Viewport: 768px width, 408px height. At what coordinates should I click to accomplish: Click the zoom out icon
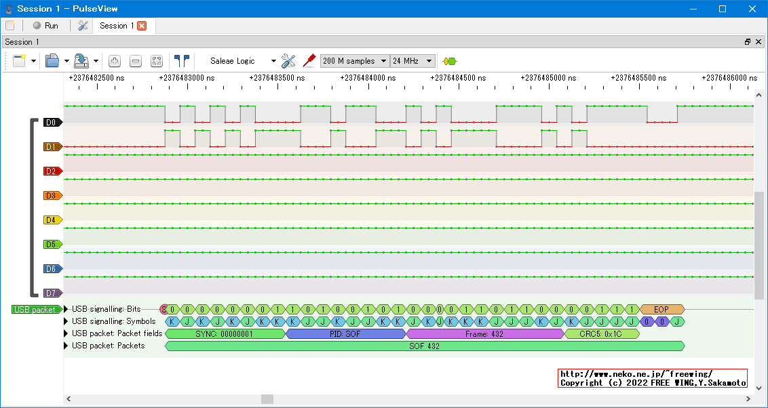click(x=136, y=61)
